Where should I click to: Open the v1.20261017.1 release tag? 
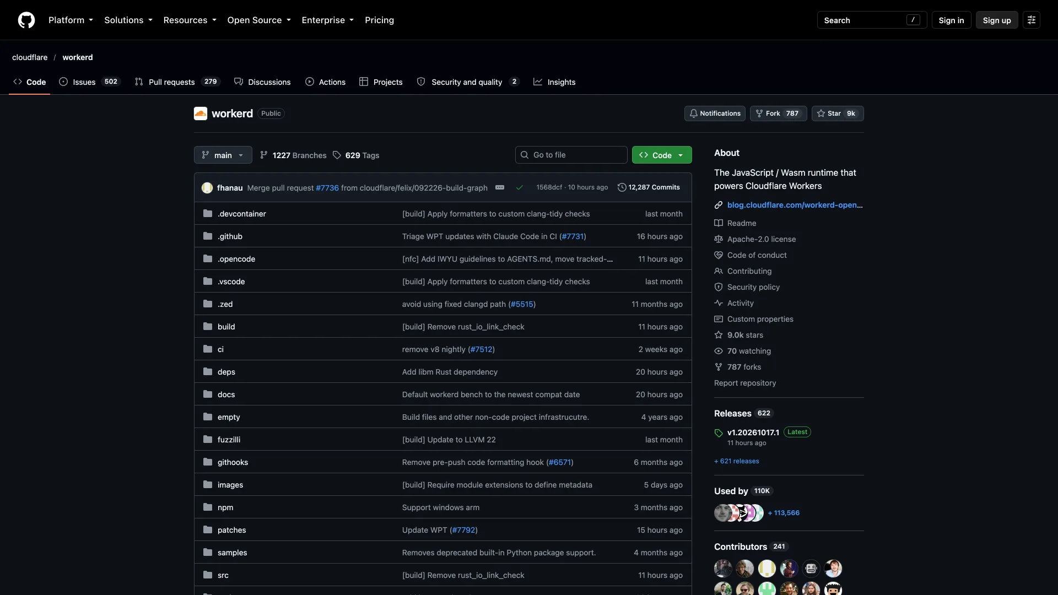pyautogui.click(x=753, y=432)
